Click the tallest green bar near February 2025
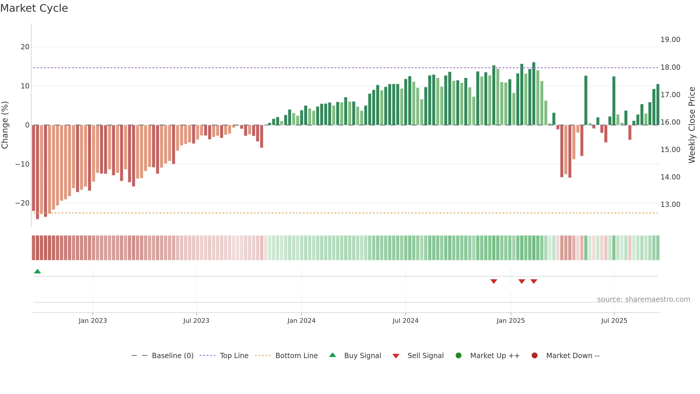 tap(534, 94)
